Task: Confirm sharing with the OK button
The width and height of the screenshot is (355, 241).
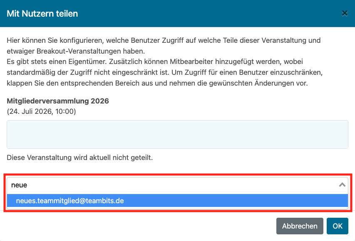Action: click(338, 226)
